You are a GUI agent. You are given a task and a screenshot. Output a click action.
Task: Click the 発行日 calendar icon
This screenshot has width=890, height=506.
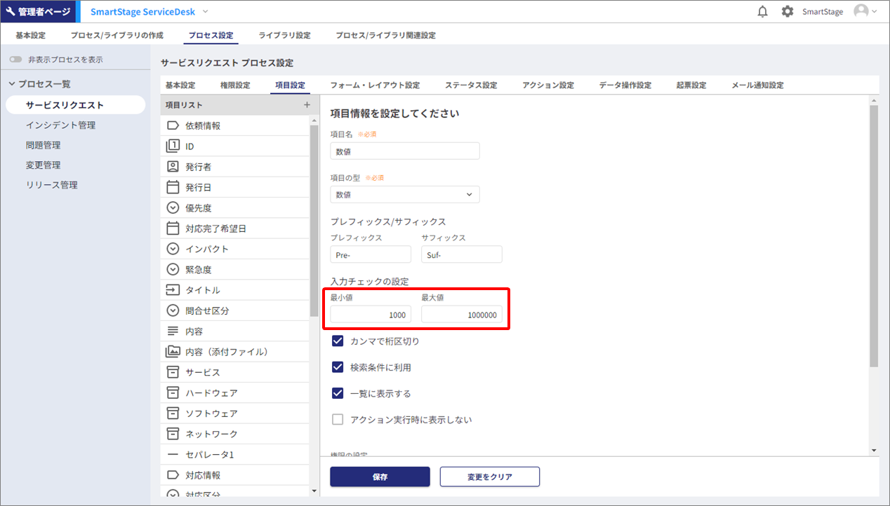pos(173,187)
